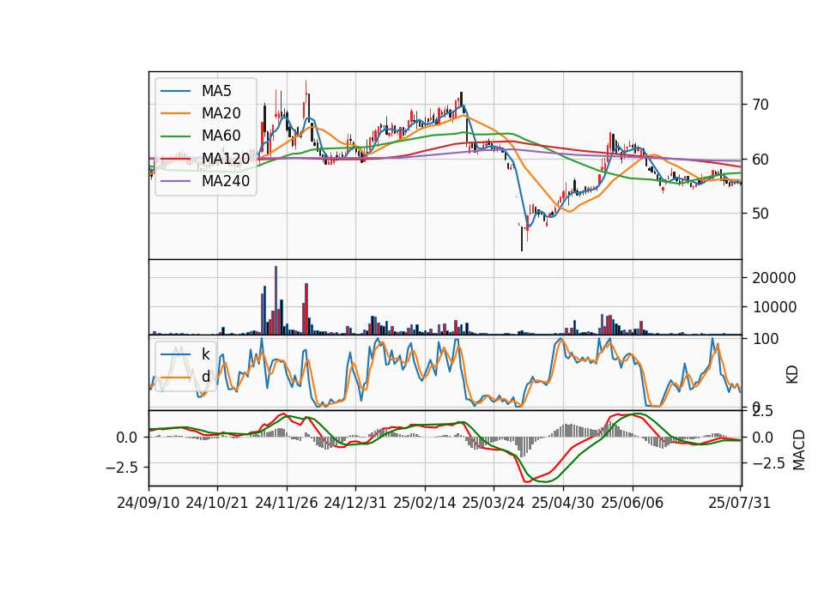Click the MA240 legend label
This screenshot has width=824, height=592.
click(226, 181)
